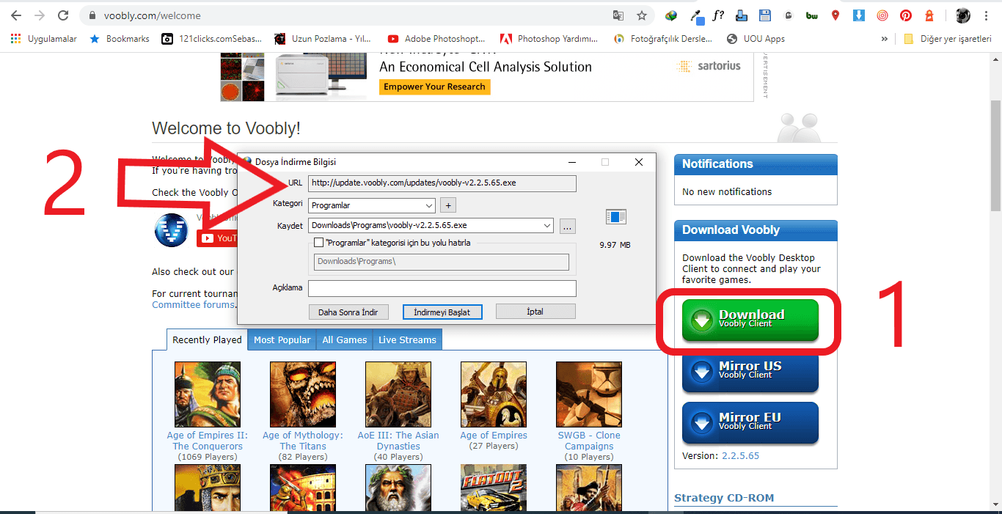1002x514 pixels.
Task: Go back to the previous page
Action: click(16, 15)
